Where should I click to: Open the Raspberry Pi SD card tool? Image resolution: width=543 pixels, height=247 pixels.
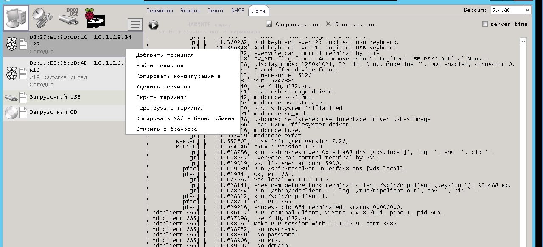[x=94, y=18]
